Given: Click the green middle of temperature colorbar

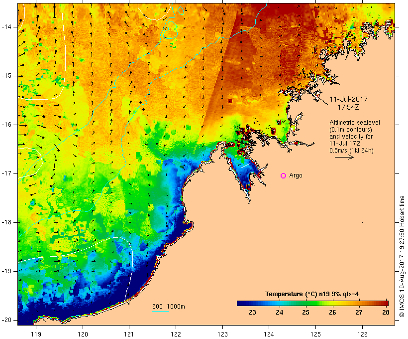Looking at the screenshot, I should 309,303.
